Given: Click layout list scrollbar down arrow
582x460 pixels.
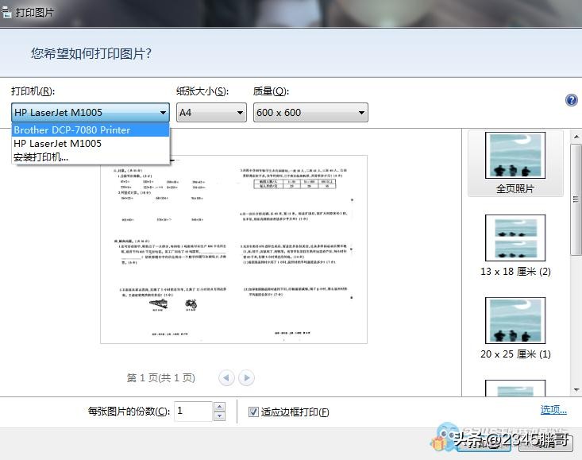Looking at the screenshot, I should pyautogui.click(x=576, y=390).
